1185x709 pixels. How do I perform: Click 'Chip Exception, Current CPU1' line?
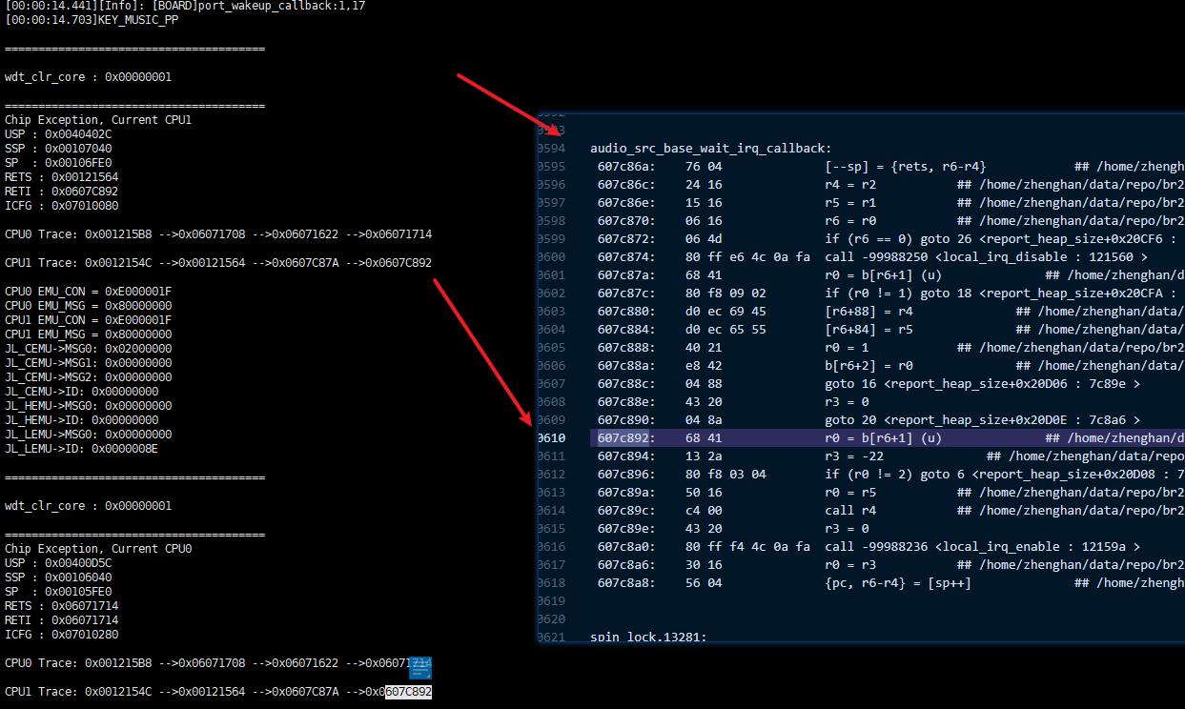[x=98, y=120]
